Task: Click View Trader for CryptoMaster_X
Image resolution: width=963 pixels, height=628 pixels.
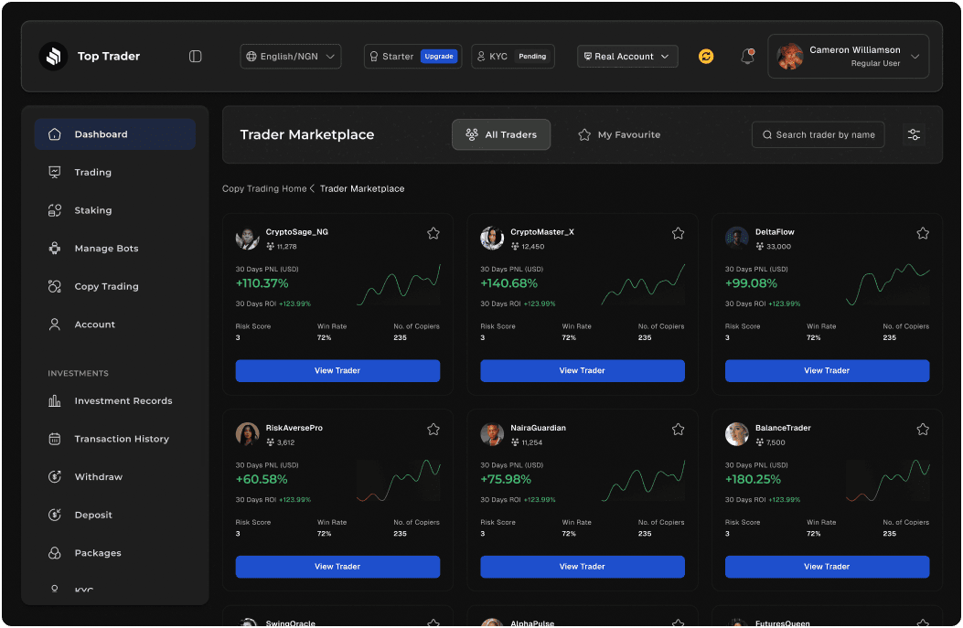Action: pos(582,371)
